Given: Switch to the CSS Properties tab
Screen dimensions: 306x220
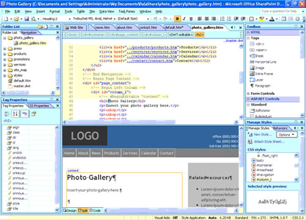Looking at the screenshot, I should click(39, 106).
